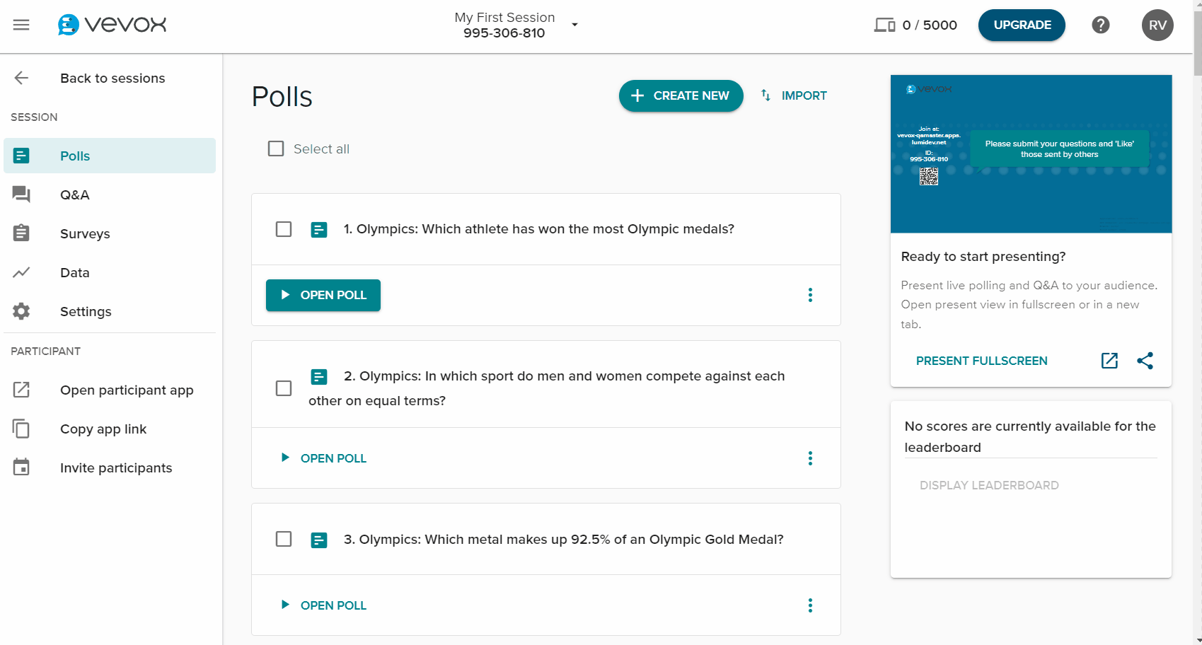Open Settings in the sidebar
1202x645 pixels.
coord(110,311)
